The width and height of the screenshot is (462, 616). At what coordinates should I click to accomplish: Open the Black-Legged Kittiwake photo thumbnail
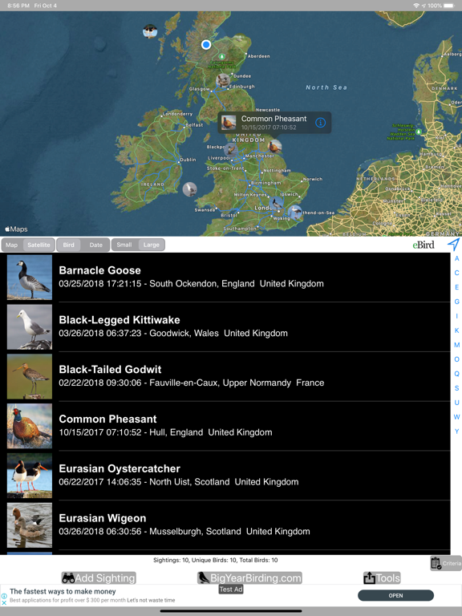point(30,327)
